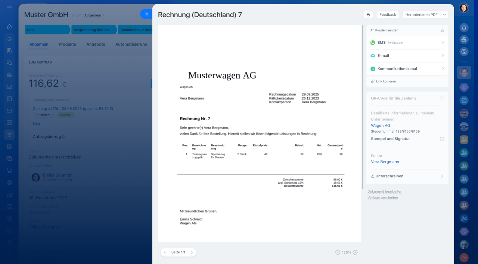
Task: Select the E-mail send option
Action: coord(407,56)
